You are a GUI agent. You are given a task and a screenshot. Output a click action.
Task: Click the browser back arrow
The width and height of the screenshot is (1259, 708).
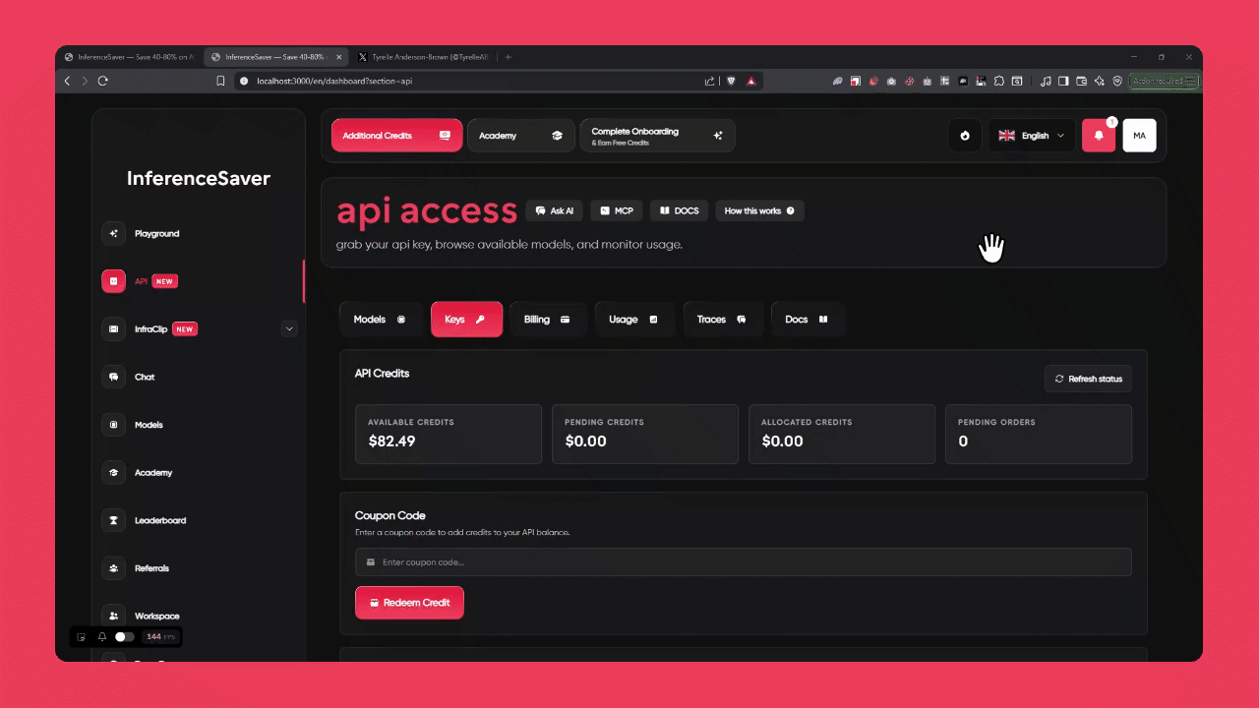point(67,81)
